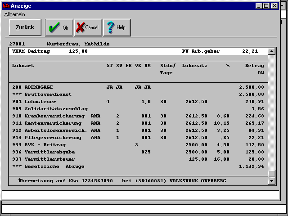
Task: Open Help with the question mark button
Action: click(x=117, y=27)
